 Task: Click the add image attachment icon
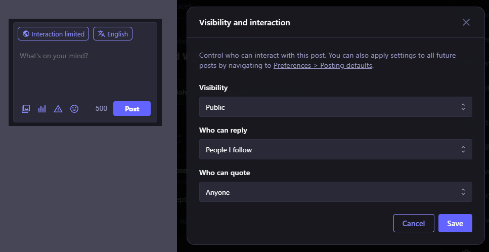point(26,109)
